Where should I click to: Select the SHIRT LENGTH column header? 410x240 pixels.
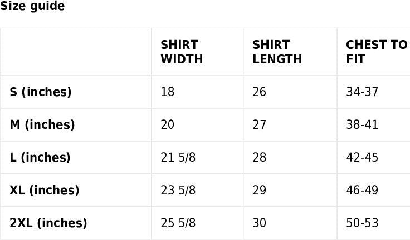click(x=277, y=52)
